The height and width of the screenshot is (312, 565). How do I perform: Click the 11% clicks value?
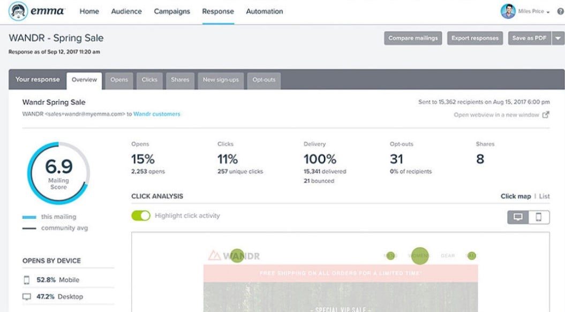click(228, 159)
